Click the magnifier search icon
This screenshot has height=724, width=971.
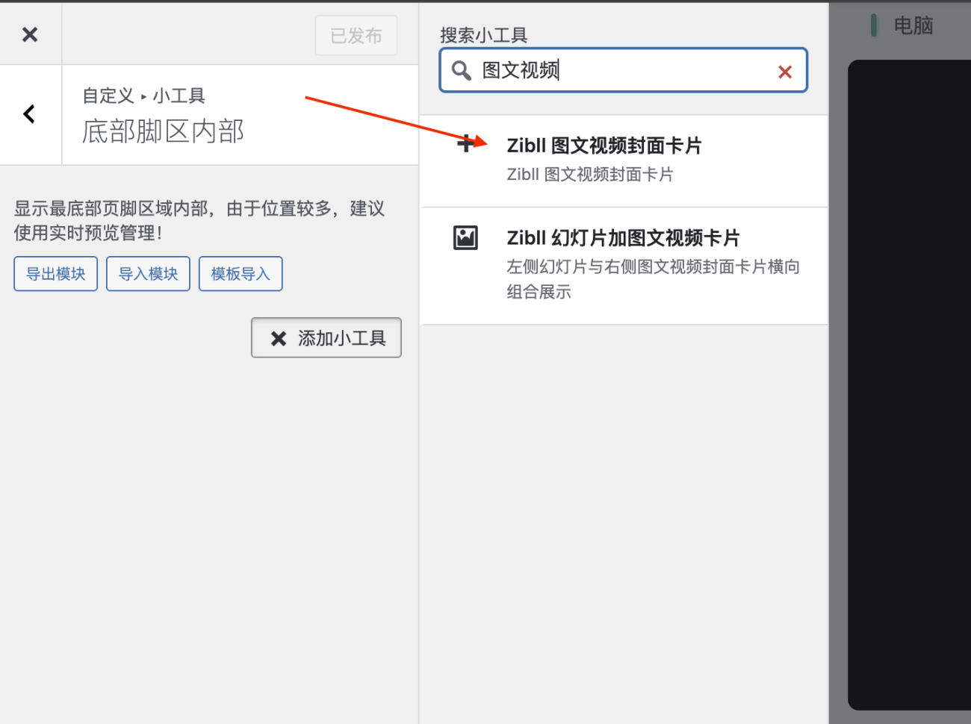[x=462, y=71]
